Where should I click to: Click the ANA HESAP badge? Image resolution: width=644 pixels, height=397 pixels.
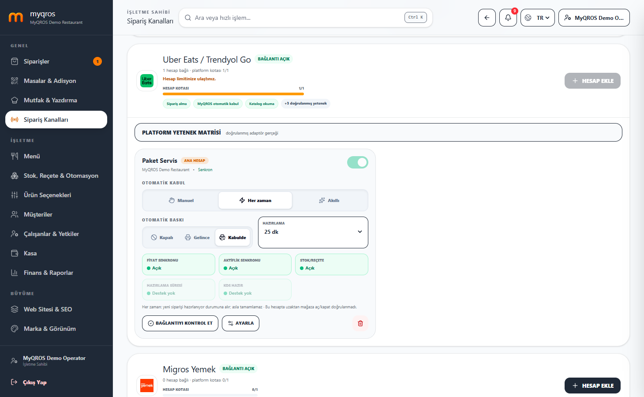pos(195,161)
